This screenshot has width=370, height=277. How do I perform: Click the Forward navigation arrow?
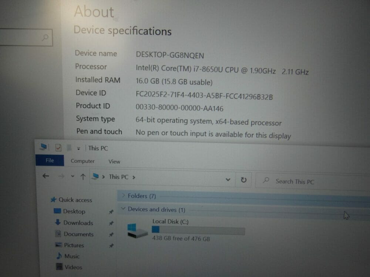tap(61, 176)
